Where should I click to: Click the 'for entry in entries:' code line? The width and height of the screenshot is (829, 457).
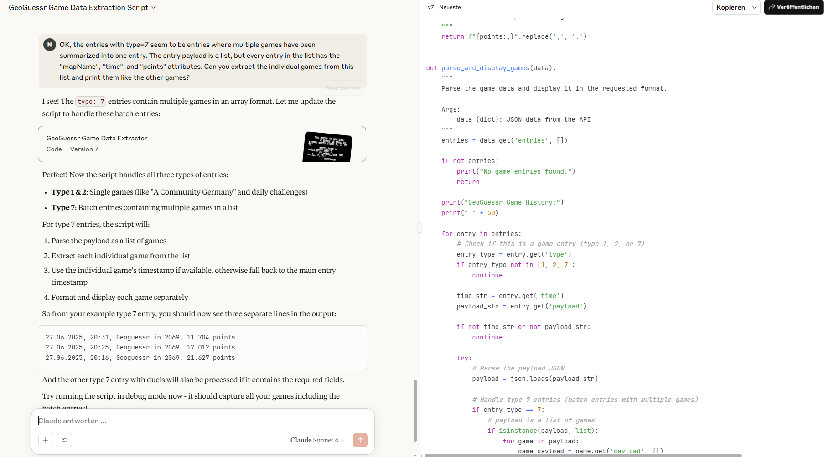tap(481, 234)
